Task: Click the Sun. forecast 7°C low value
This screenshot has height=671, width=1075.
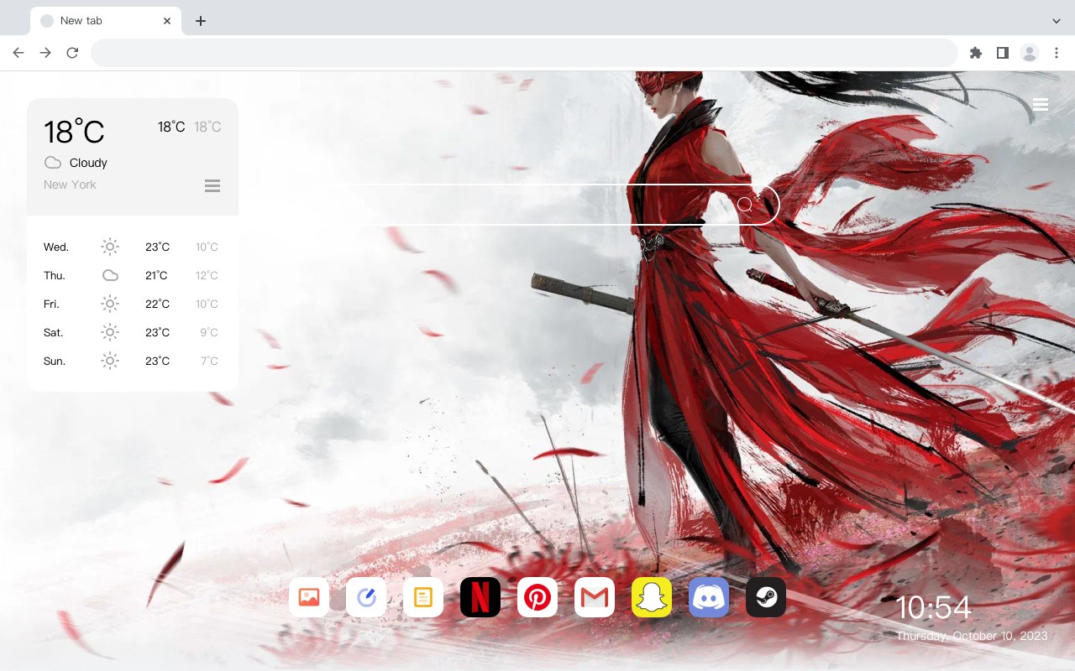Action: [x=209, y=362]
